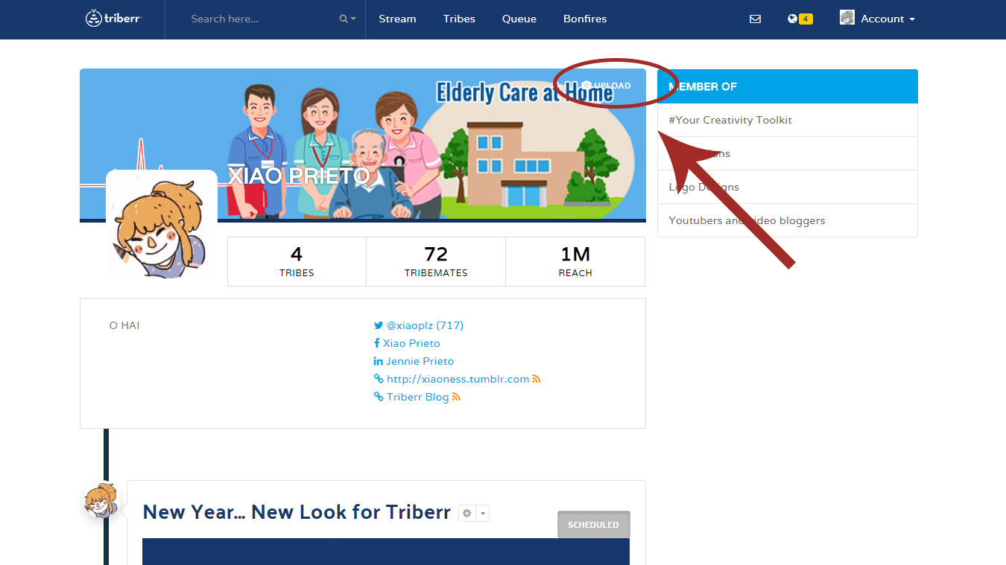Open the Account dropdown menu
This screenshot has height=565, width=1006.
pyautogui.click(x=878, y=19)
